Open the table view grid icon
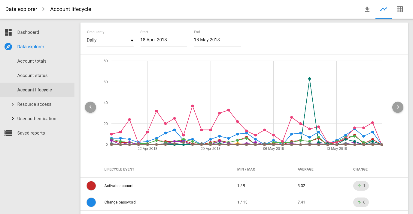 click(400, 9)
